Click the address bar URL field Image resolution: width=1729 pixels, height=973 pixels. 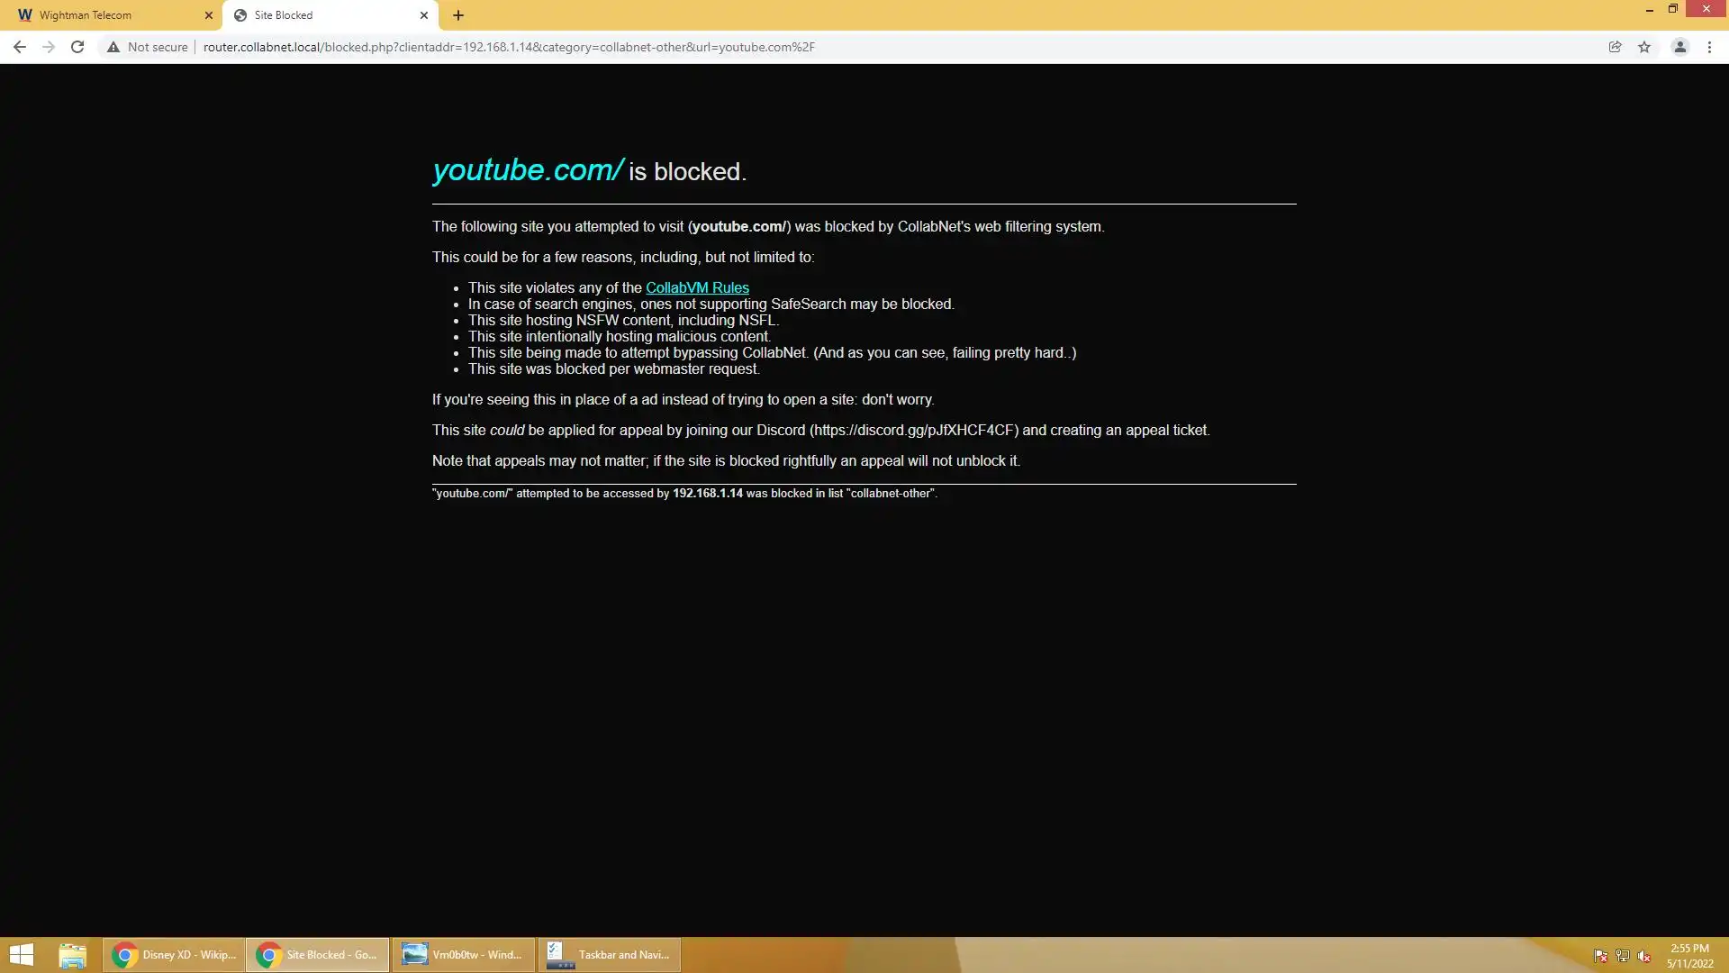(810, 47)
